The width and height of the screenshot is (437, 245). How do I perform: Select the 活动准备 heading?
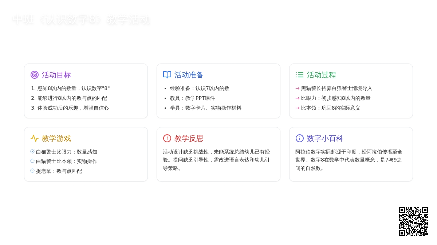click(x=189, y=75)
